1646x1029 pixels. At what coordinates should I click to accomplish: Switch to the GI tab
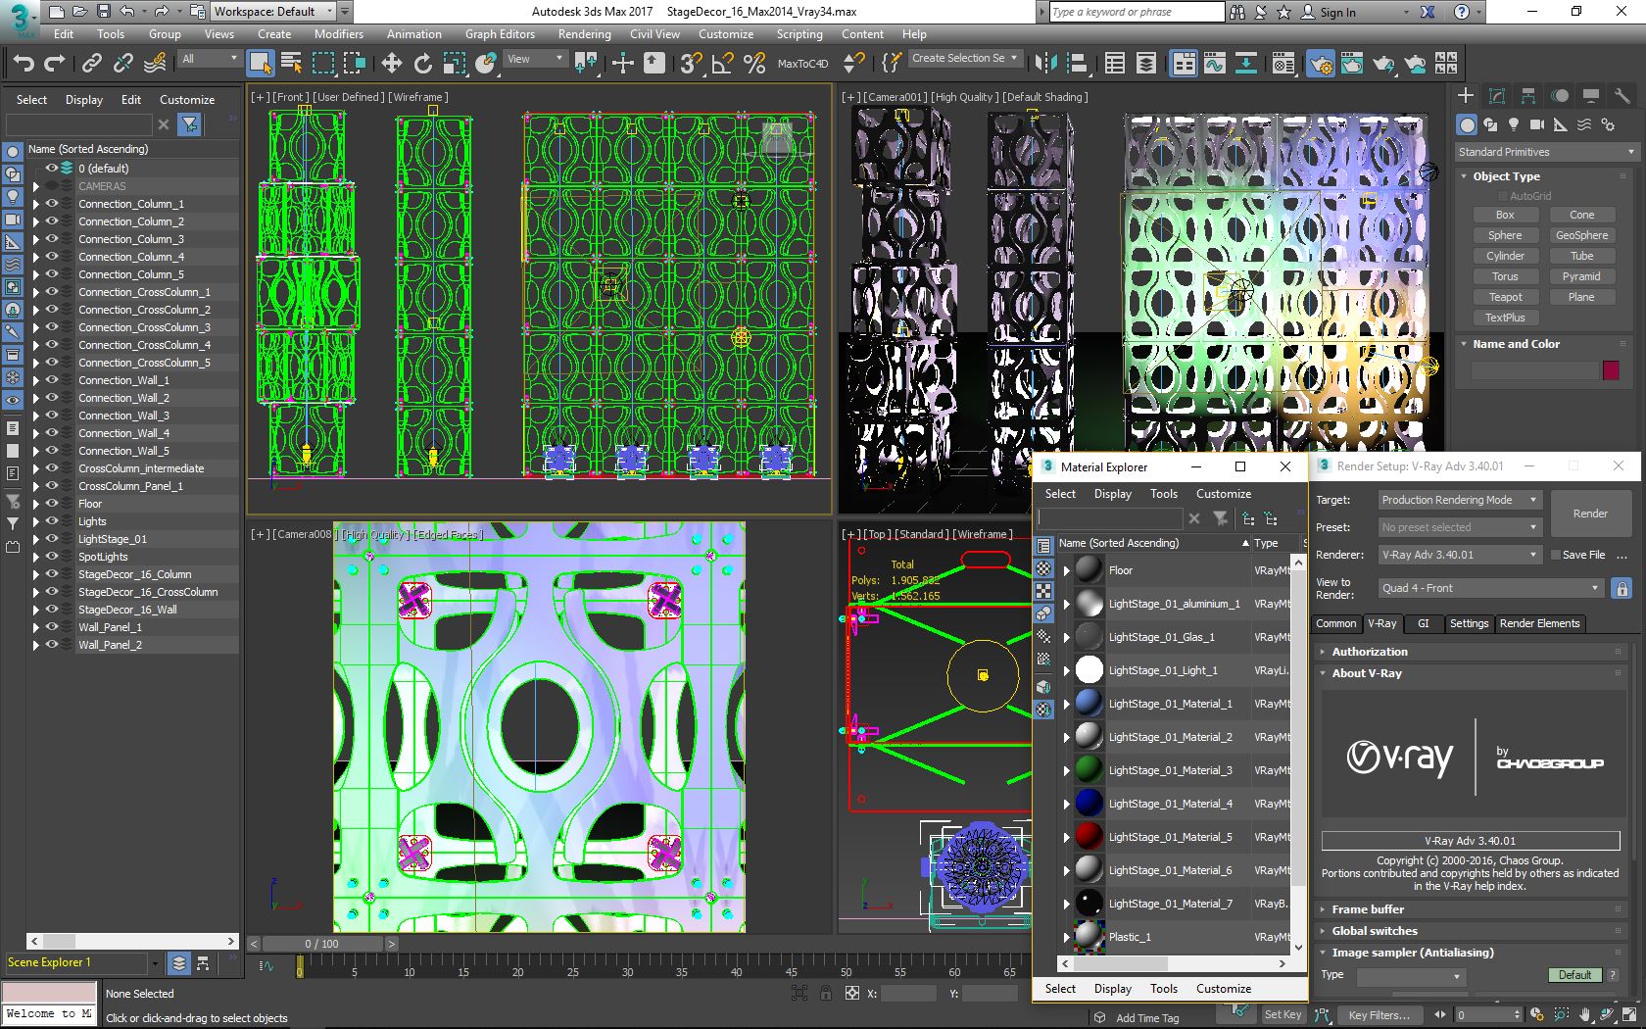(x=1423, y=623)
